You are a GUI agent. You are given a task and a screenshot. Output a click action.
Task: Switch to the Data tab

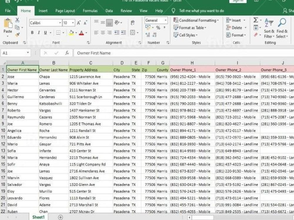click(109, 11)
